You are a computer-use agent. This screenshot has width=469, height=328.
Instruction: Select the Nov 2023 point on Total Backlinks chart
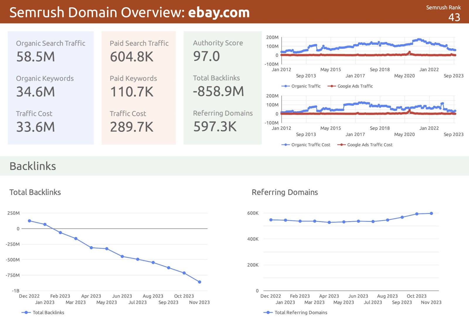pos(200,282)
